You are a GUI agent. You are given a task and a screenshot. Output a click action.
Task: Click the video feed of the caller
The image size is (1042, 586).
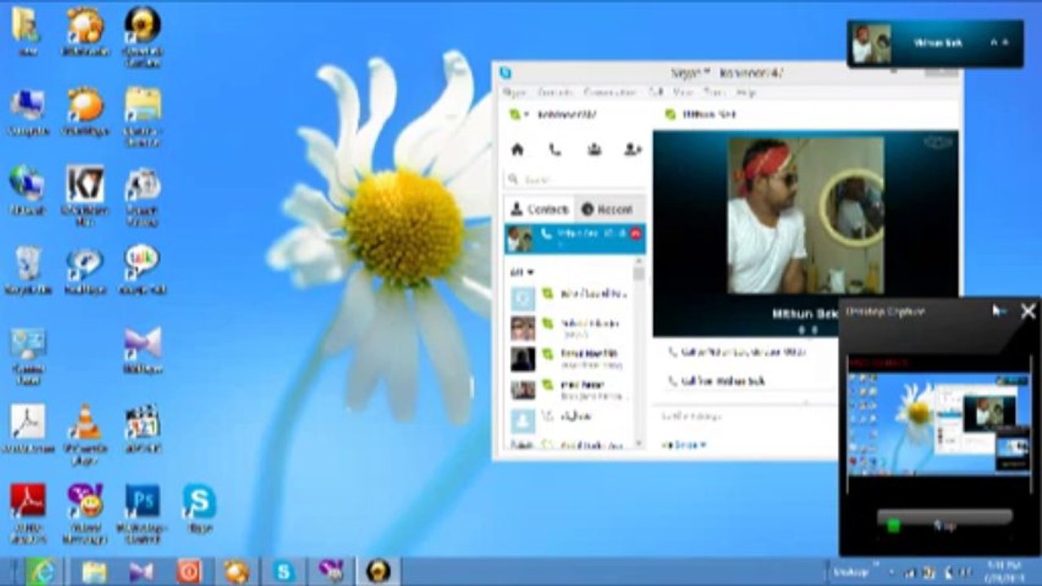tap(805, 215)
